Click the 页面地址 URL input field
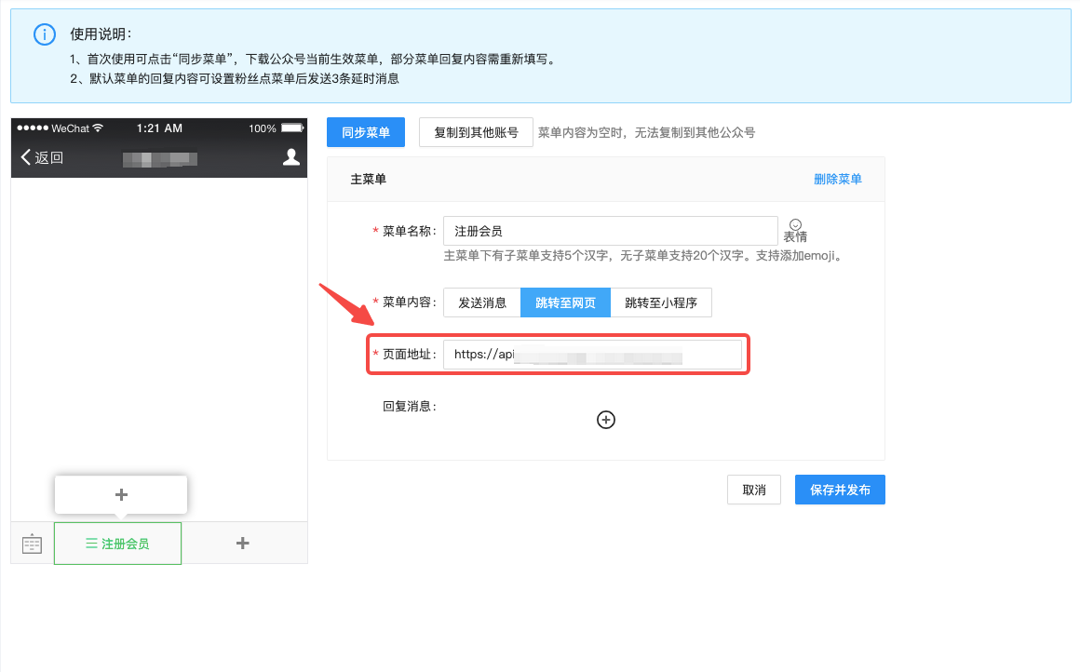 [x=593, y=355]
